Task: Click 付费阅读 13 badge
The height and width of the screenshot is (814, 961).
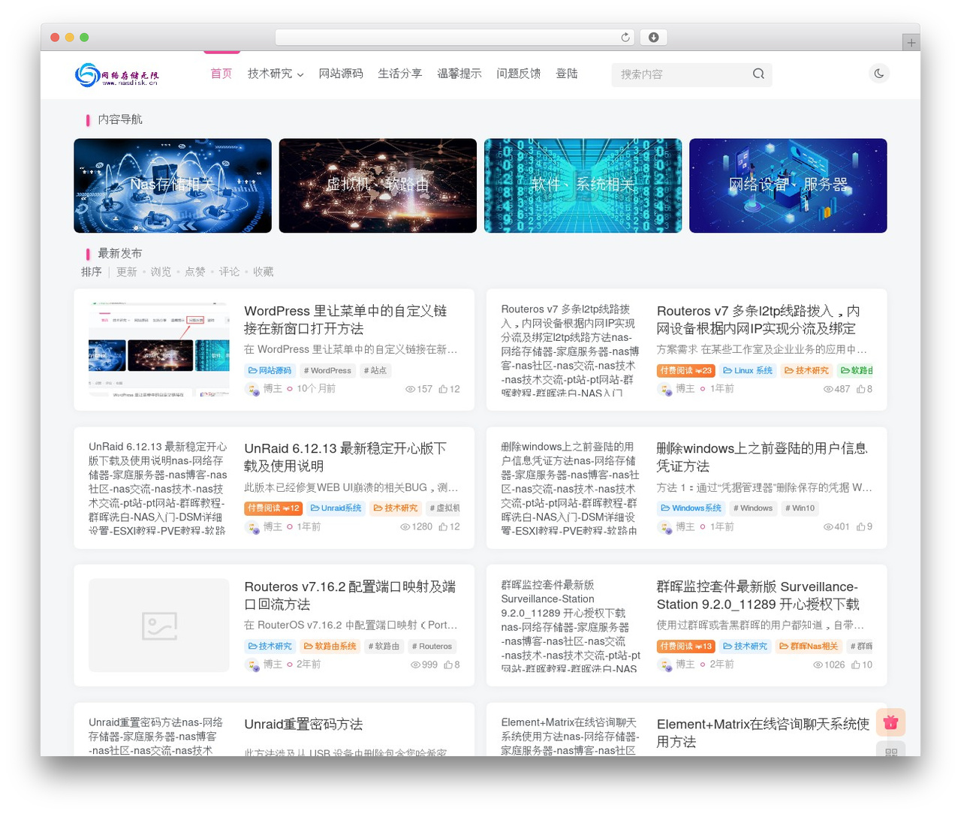Action: [x=686, y=647]
